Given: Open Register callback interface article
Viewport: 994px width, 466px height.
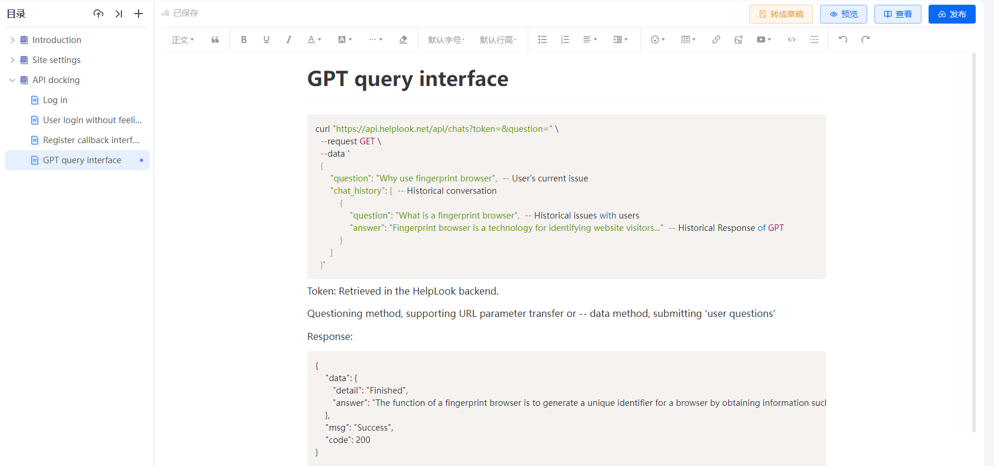Looking at the screenshot, I should (91, 140).
